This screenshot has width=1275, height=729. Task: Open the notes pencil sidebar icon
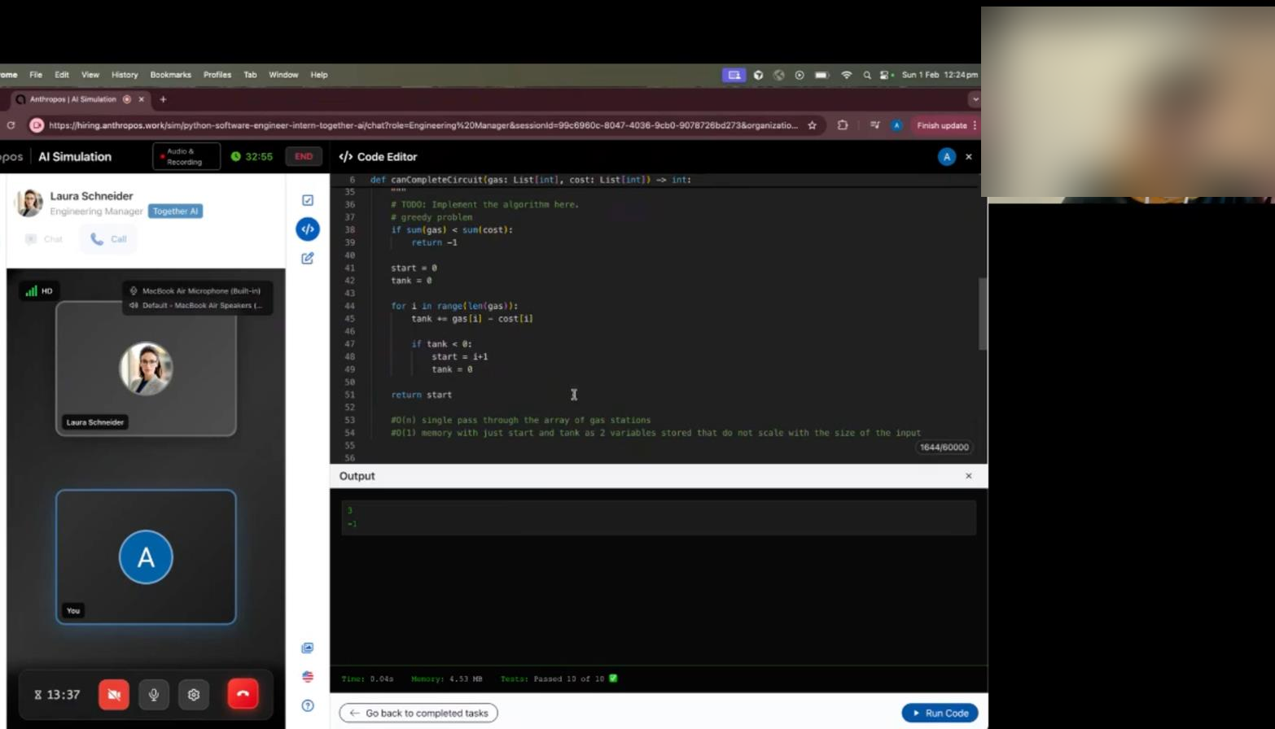coord(308,258)
